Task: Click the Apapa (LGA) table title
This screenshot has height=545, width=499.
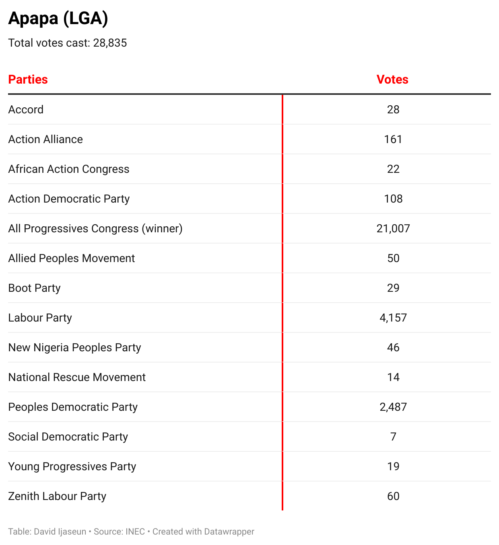Action: tap(58, 18)
